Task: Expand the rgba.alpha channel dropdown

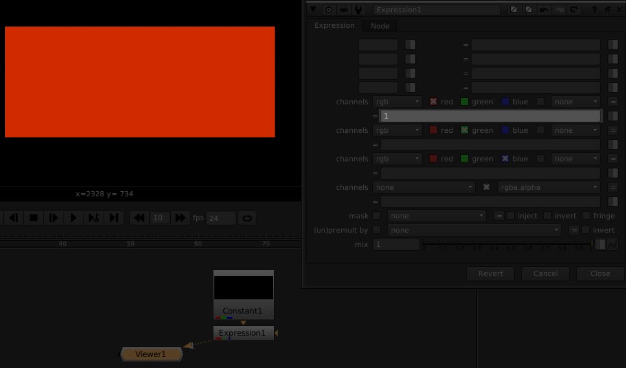Action: pyautogui.click(x=548, y=187)
